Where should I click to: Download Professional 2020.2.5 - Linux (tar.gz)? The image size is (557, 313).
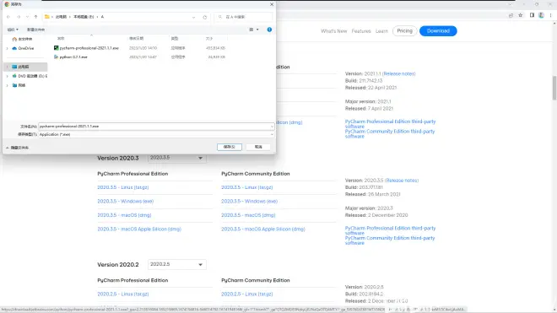point(123,294)
